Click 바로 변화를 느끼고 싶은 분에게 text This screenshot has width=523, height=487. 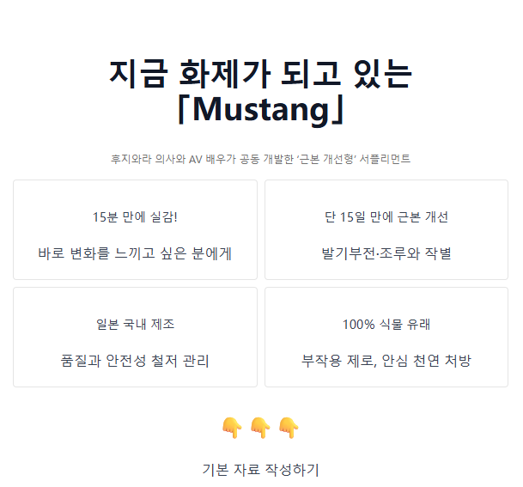[x=135, y=253]
